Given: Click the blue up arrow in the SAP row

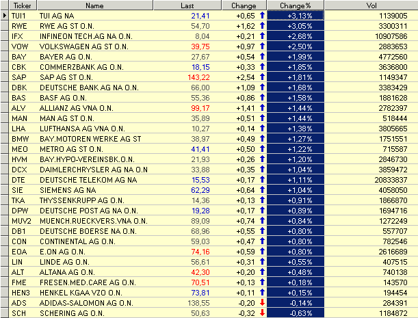Looking at the screenshot, I should (x=262, y=77).
